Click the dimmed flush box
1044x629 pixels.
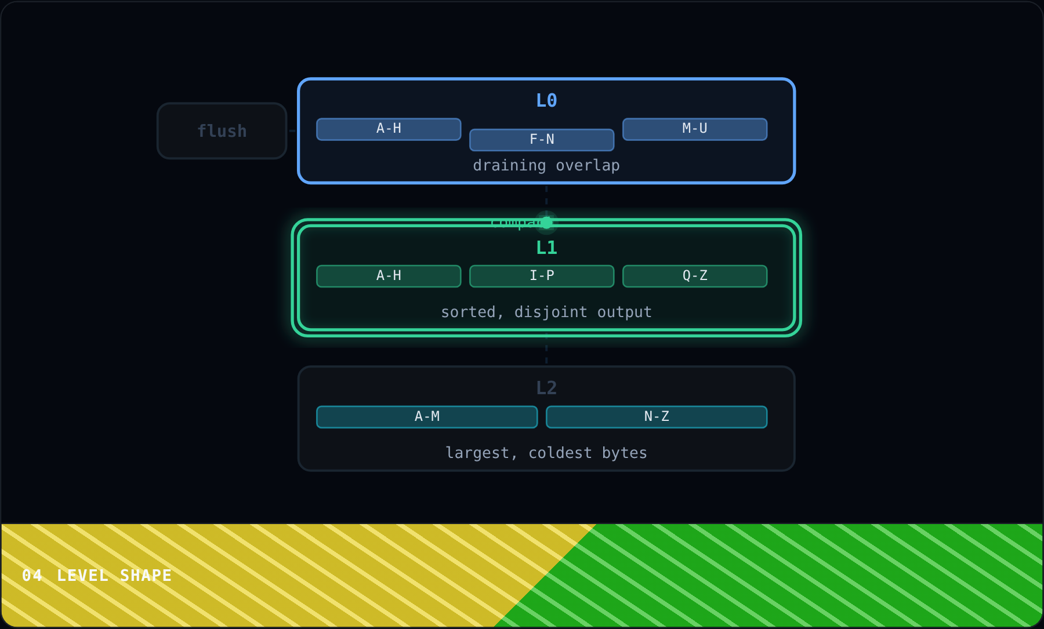222,131
